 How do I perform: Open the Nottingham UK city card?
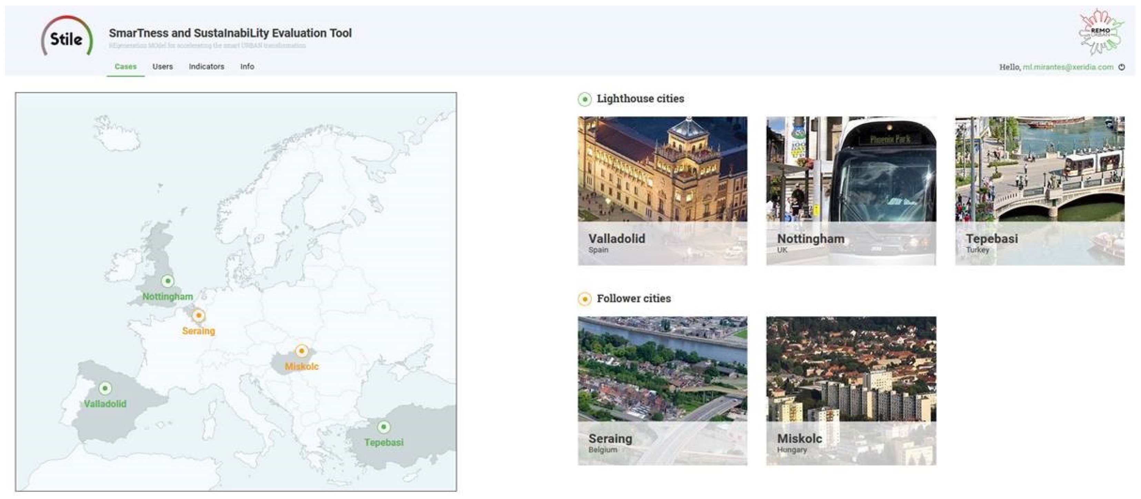[x=851, y=191]
